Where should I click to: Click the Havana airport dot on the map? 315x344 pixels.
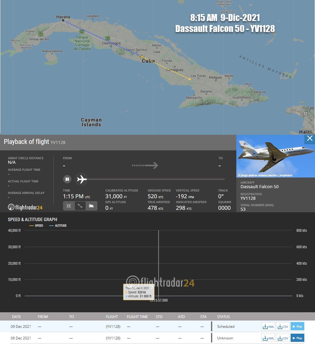pyautogui.click(x=63, y=20)
